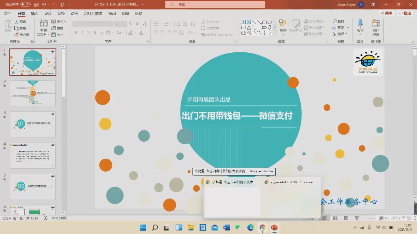Expand the quick access toolbar customize arrow
The width and height of the screenshot is (417, 234).
[x=69, y=5]
